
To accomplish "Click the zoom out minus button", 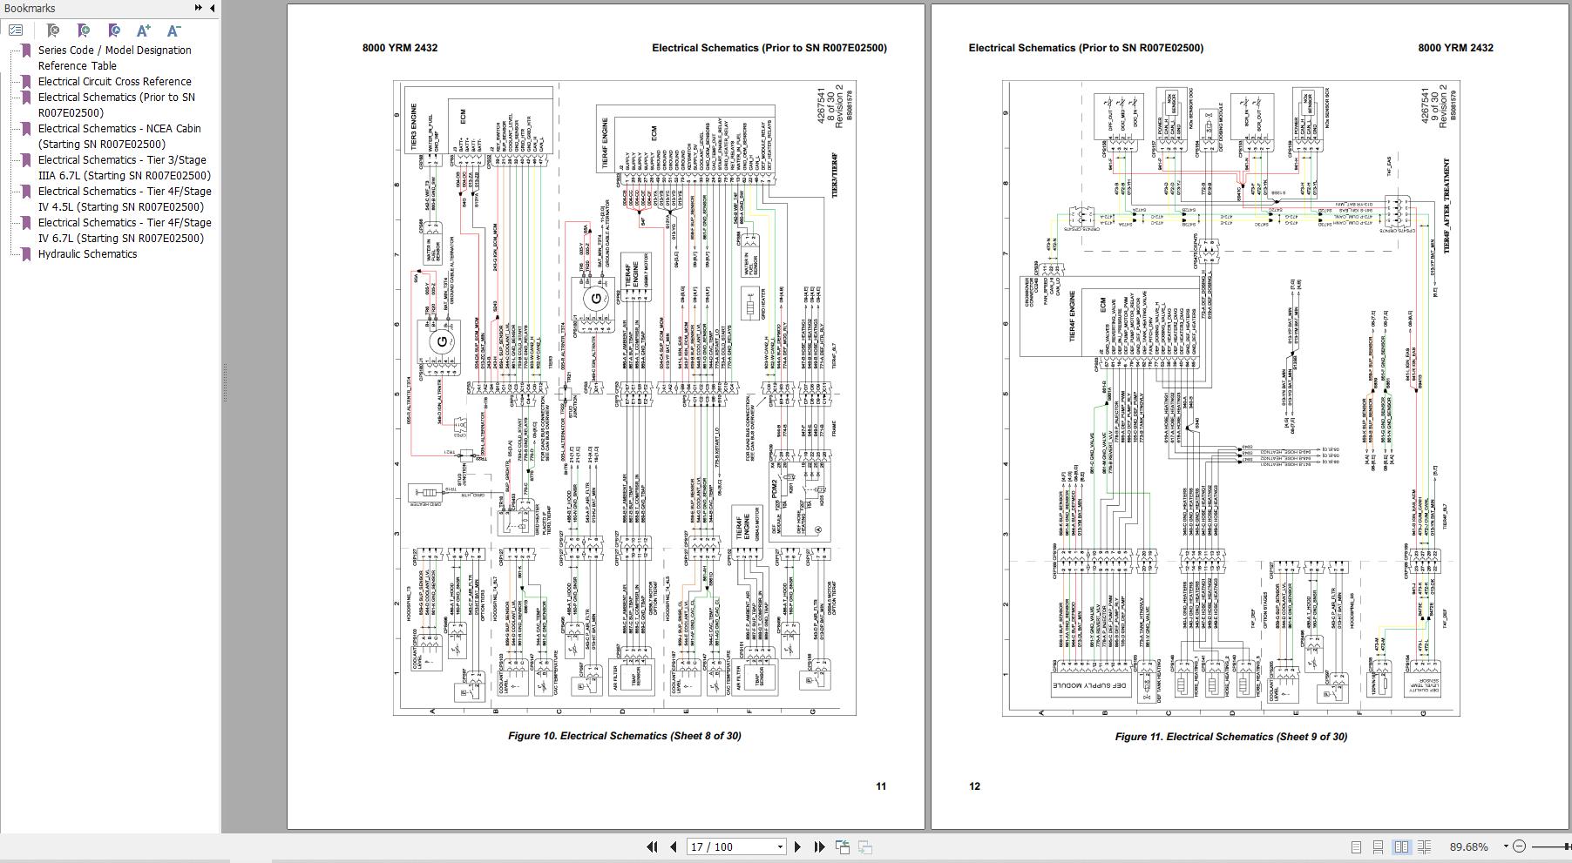I will 1520,846.
